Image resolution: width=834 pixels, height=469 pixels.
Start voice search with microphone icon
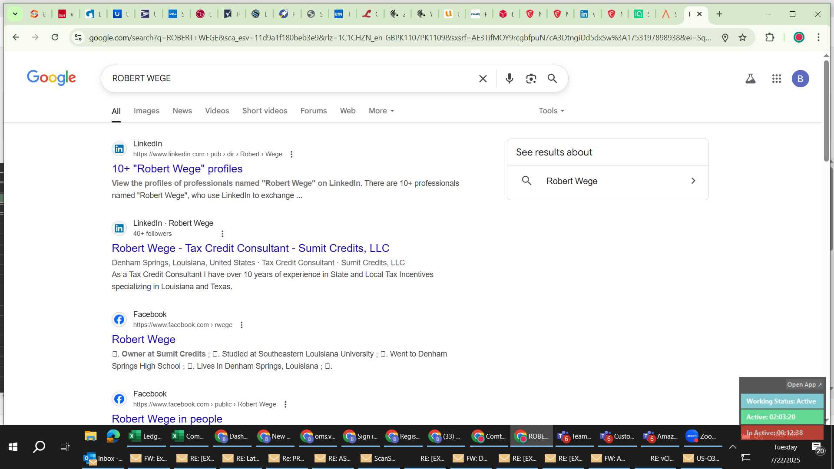[510, 79]
